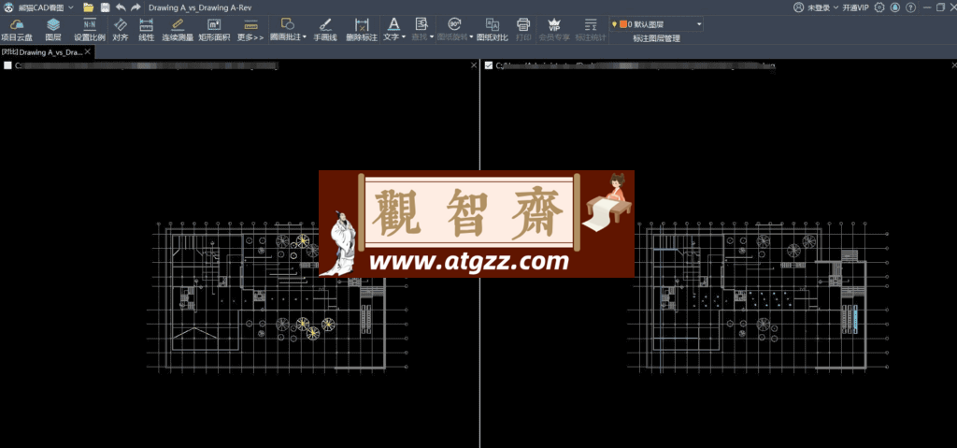This screenshot has height=448, width=957.
Task: Toggle the layer lightbulb visibility icon
Action: (614, 24)
